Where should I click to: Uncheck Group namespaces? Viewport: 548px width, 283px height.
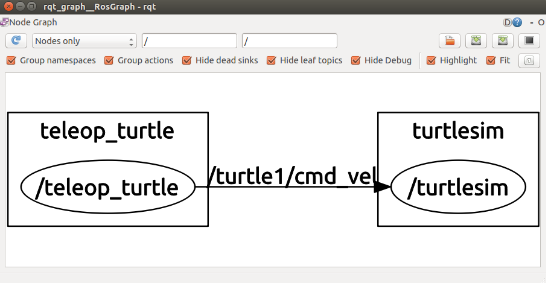[x=11, y=60]
